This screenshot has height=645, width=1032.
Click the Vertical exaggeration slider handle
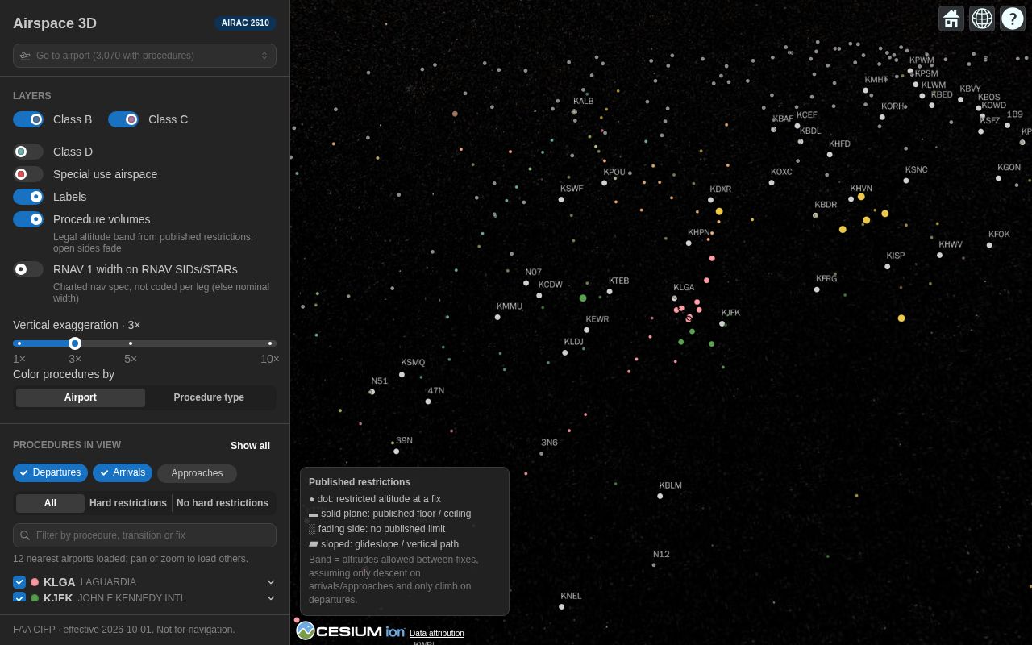[75, 343]
